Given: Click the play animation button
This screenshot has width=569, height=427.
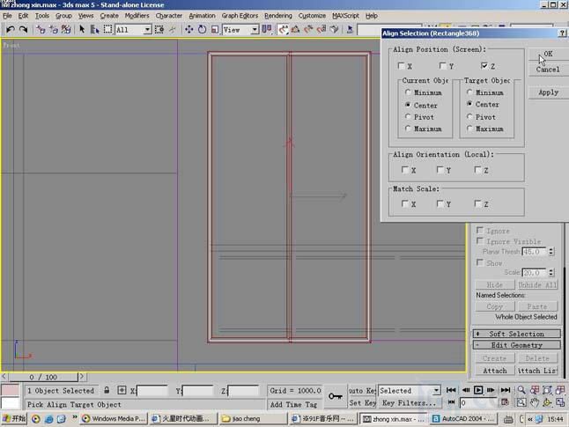Looking at the screenshot, I should coord(478,390).
